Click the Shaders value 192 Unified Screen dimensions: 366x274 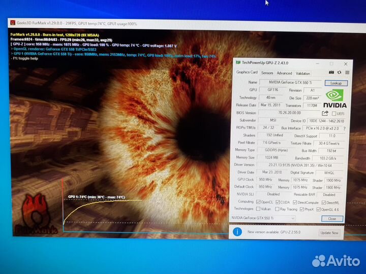click(x=274, y=135)
